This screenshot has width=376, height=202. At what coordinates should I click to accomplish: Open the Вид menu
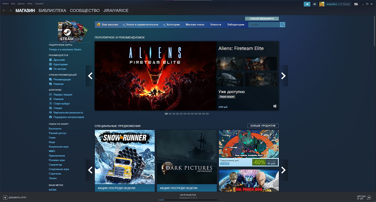click(13, 3)
